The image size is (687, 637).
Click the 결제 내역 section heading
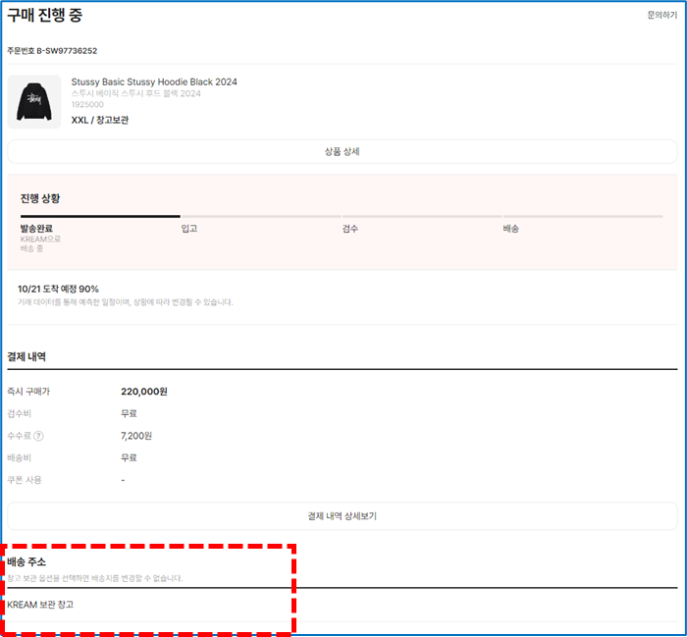pyautogui.click(x=26, y=356)
